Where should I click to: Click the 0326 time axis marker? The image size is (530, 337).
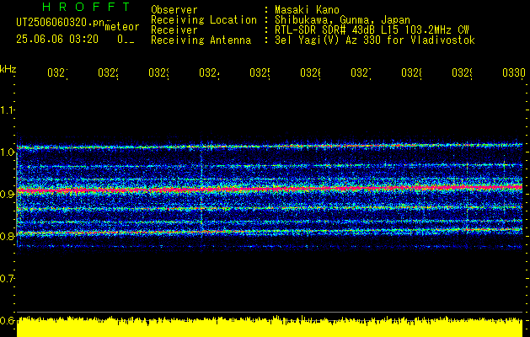point(310,72)
